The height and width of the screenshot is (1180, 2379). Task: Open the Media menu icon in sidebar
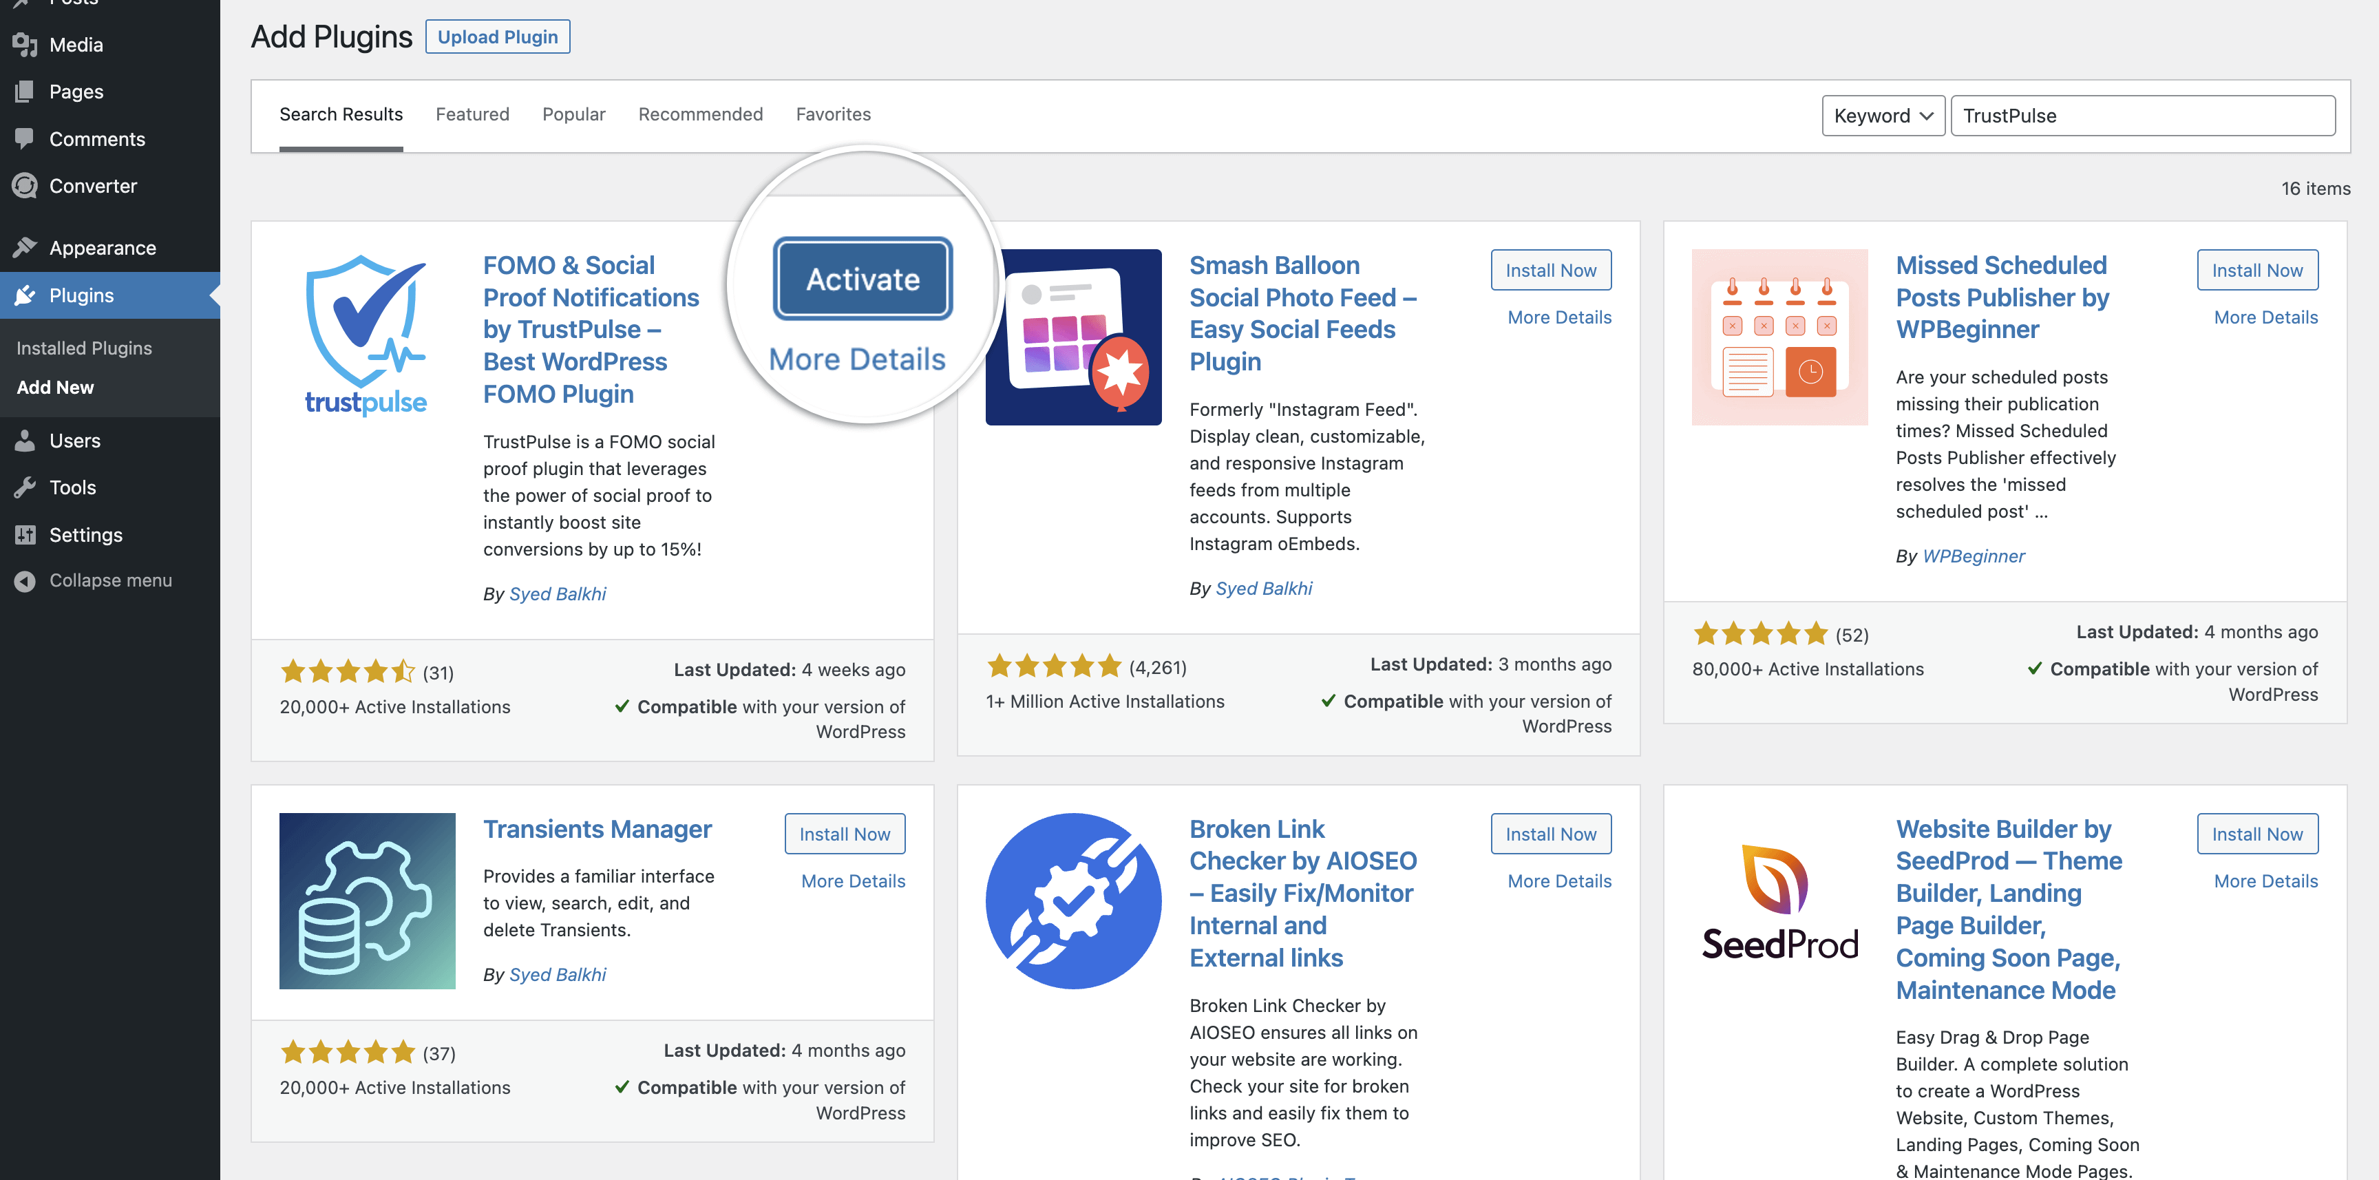point(25,44)
